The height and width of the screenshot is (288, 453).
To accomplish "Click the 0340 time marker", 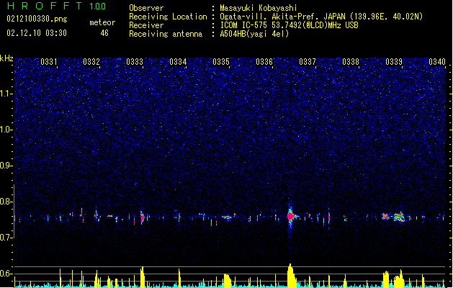I will (x=437, y=62).
